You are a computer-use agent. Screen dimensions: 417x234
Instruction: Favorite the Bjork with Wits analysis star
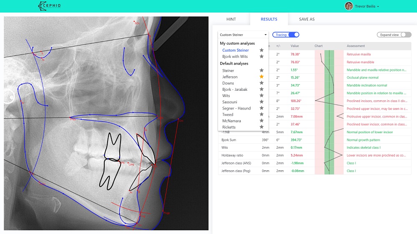(261, 57)
